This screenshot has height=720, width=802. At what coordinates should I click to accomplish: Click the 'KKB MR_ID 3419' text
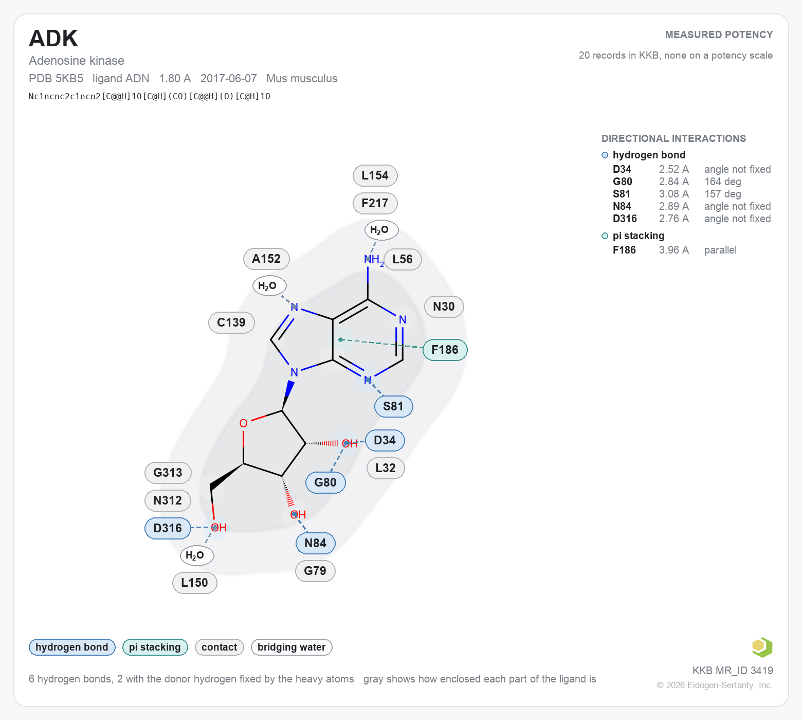tap(733, 671)
